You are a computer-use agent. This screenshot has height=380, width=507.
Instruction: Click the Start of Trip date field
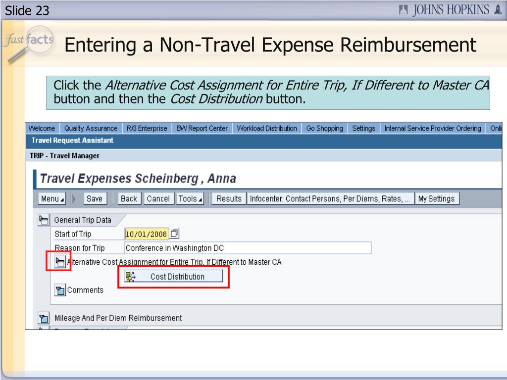[x=147, y=234]
